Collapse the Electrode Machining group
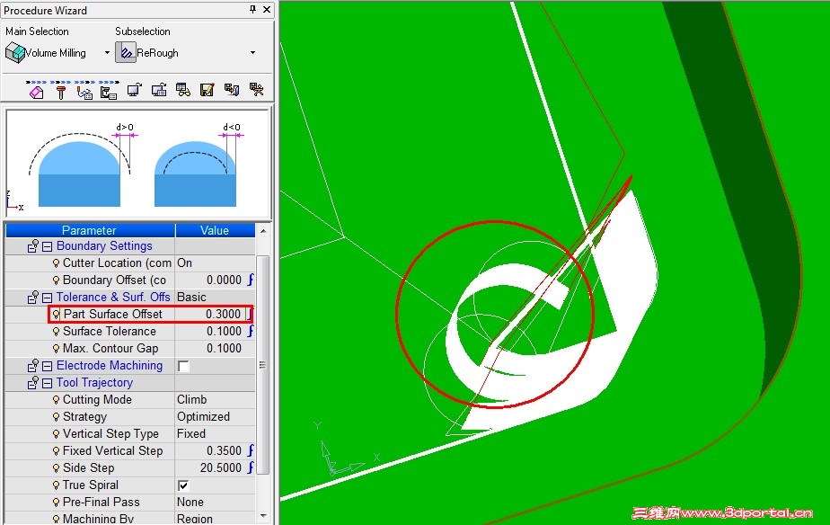This screenshot has height=525, width=830. coord(47,366)
